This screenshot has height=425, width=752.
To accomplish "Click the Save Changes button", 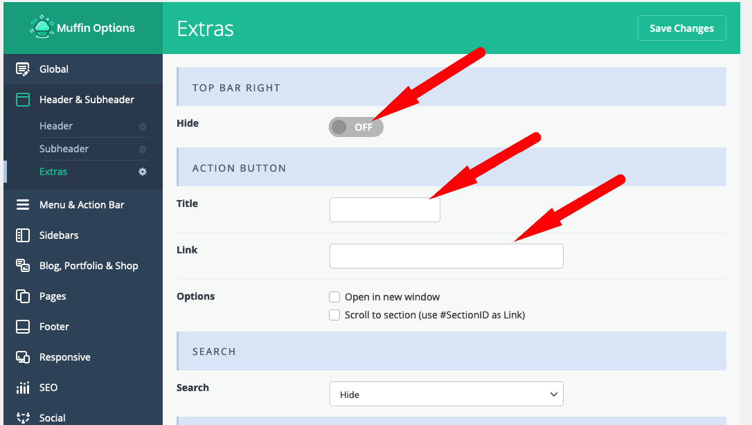I will point(681,28).
